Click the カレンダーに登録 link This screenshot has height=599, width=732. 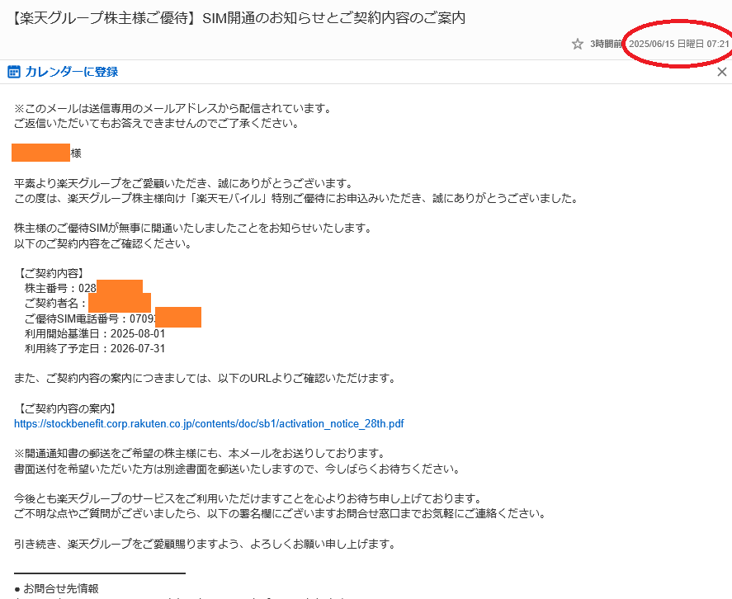pyautogui.click(x=71, y=72)
